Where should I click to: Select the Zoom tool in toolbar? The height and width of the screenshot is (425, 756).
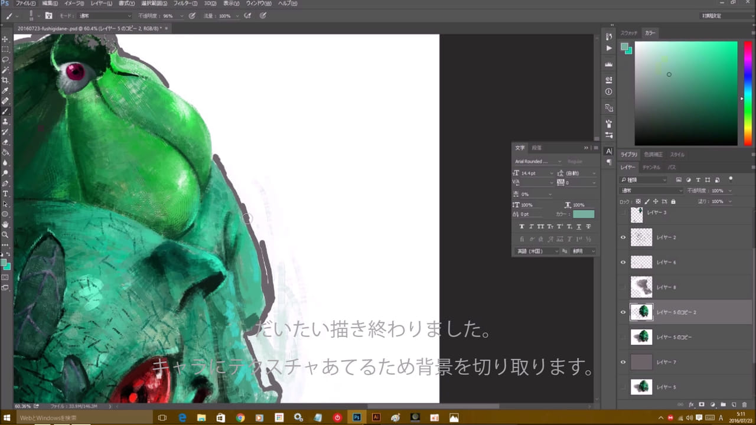5,234
